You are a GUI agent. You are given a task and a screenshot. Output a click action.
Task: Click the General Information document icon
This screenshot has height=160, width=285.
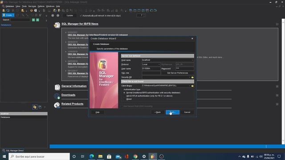pyautogui.click(x=57, y=87)
